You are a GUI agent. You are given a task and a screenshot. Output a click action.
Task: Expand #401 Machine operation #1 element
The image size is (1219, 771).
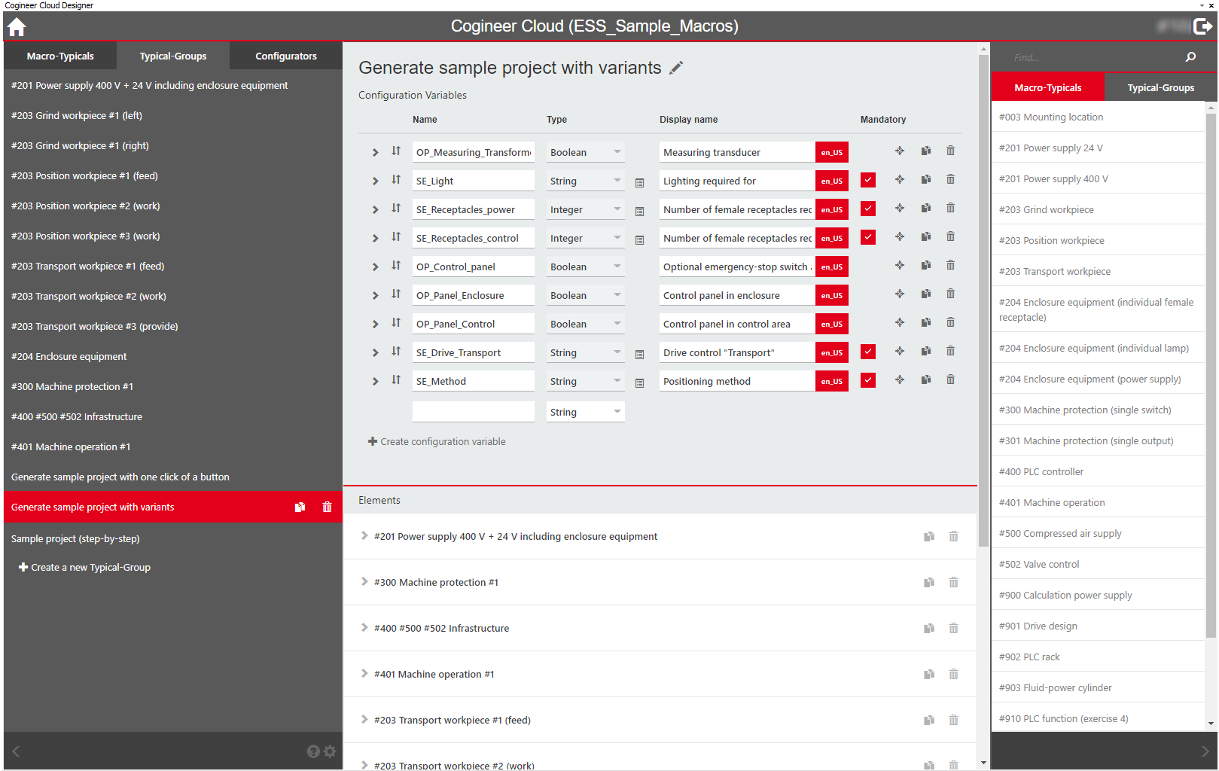pos(364,674)
